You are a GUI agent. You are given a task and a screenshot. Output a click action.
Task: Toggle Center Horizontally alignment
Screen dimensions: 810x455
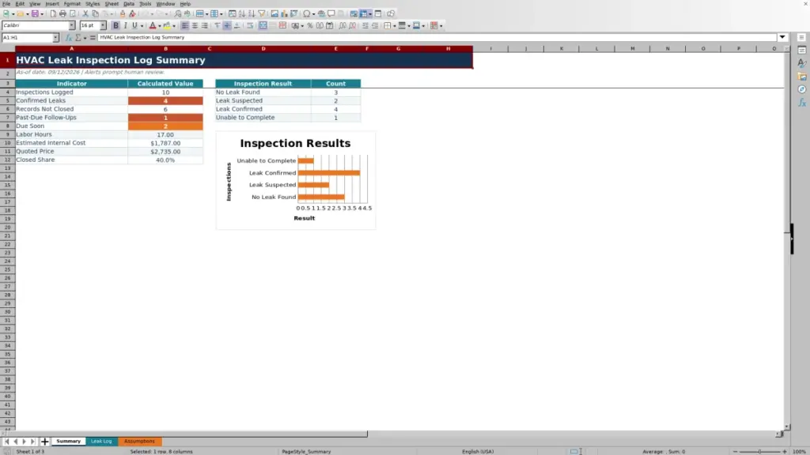coord(195,25)
